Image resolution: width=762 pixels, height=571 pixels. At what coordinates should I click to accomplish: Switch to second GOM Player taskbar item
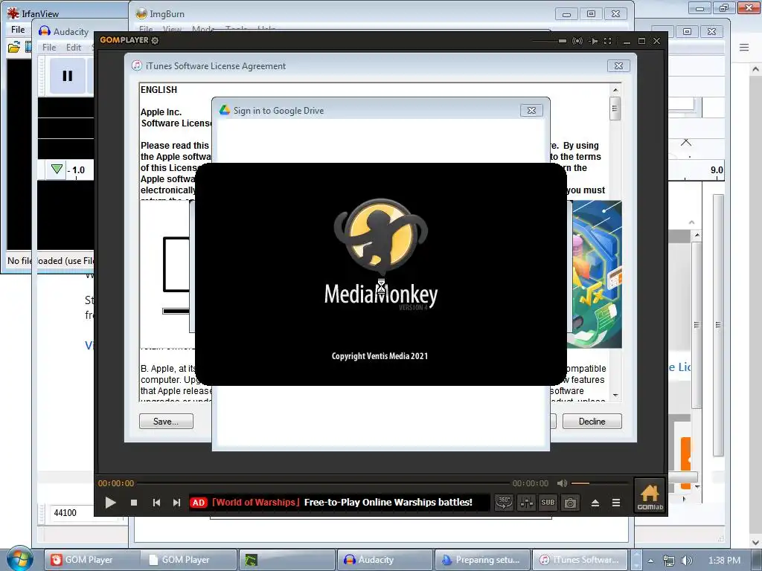tap(190, 560)
